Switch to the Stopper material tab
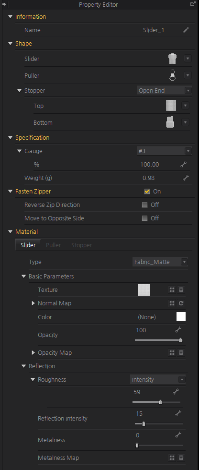The height and width of the screenshot is (470, 199). click(x=82, y=245)
